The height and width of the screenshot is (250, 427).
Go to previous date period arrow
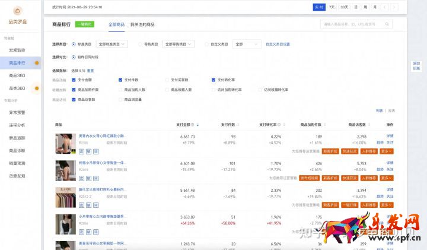[385, 7]
